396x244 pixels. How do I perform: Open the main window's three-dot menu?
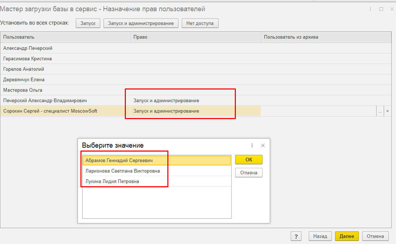click(370, 9)
